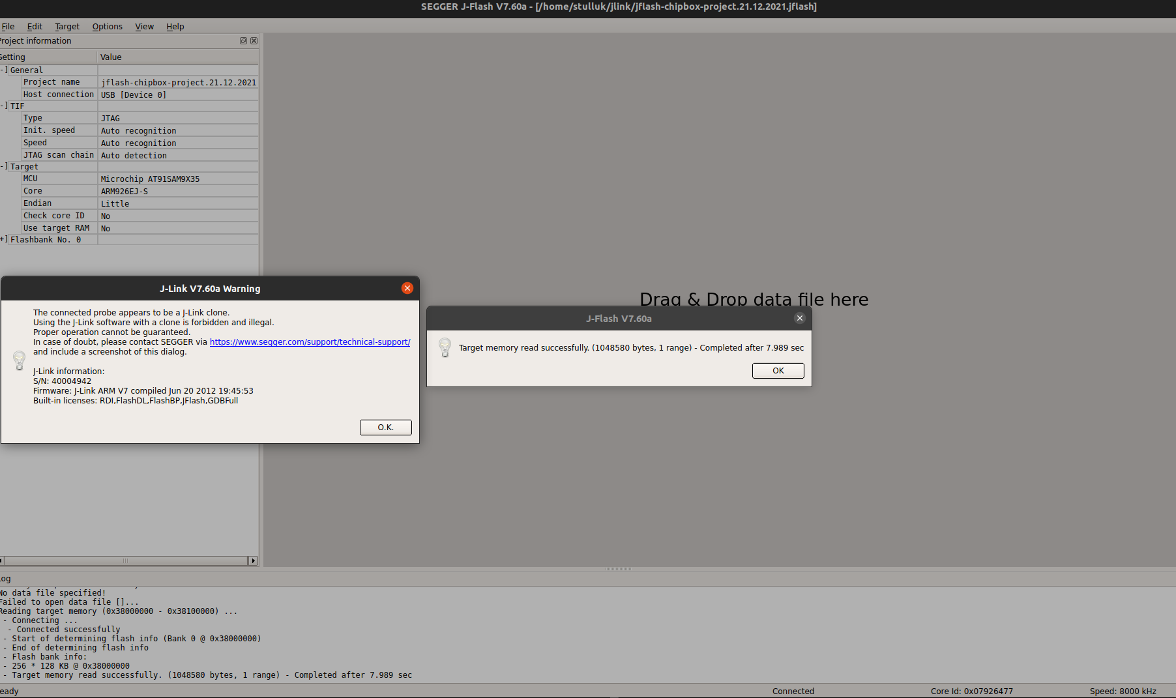Collapse the TIF settings group
Screen dimensions: 1176x698
coord(4,106)
